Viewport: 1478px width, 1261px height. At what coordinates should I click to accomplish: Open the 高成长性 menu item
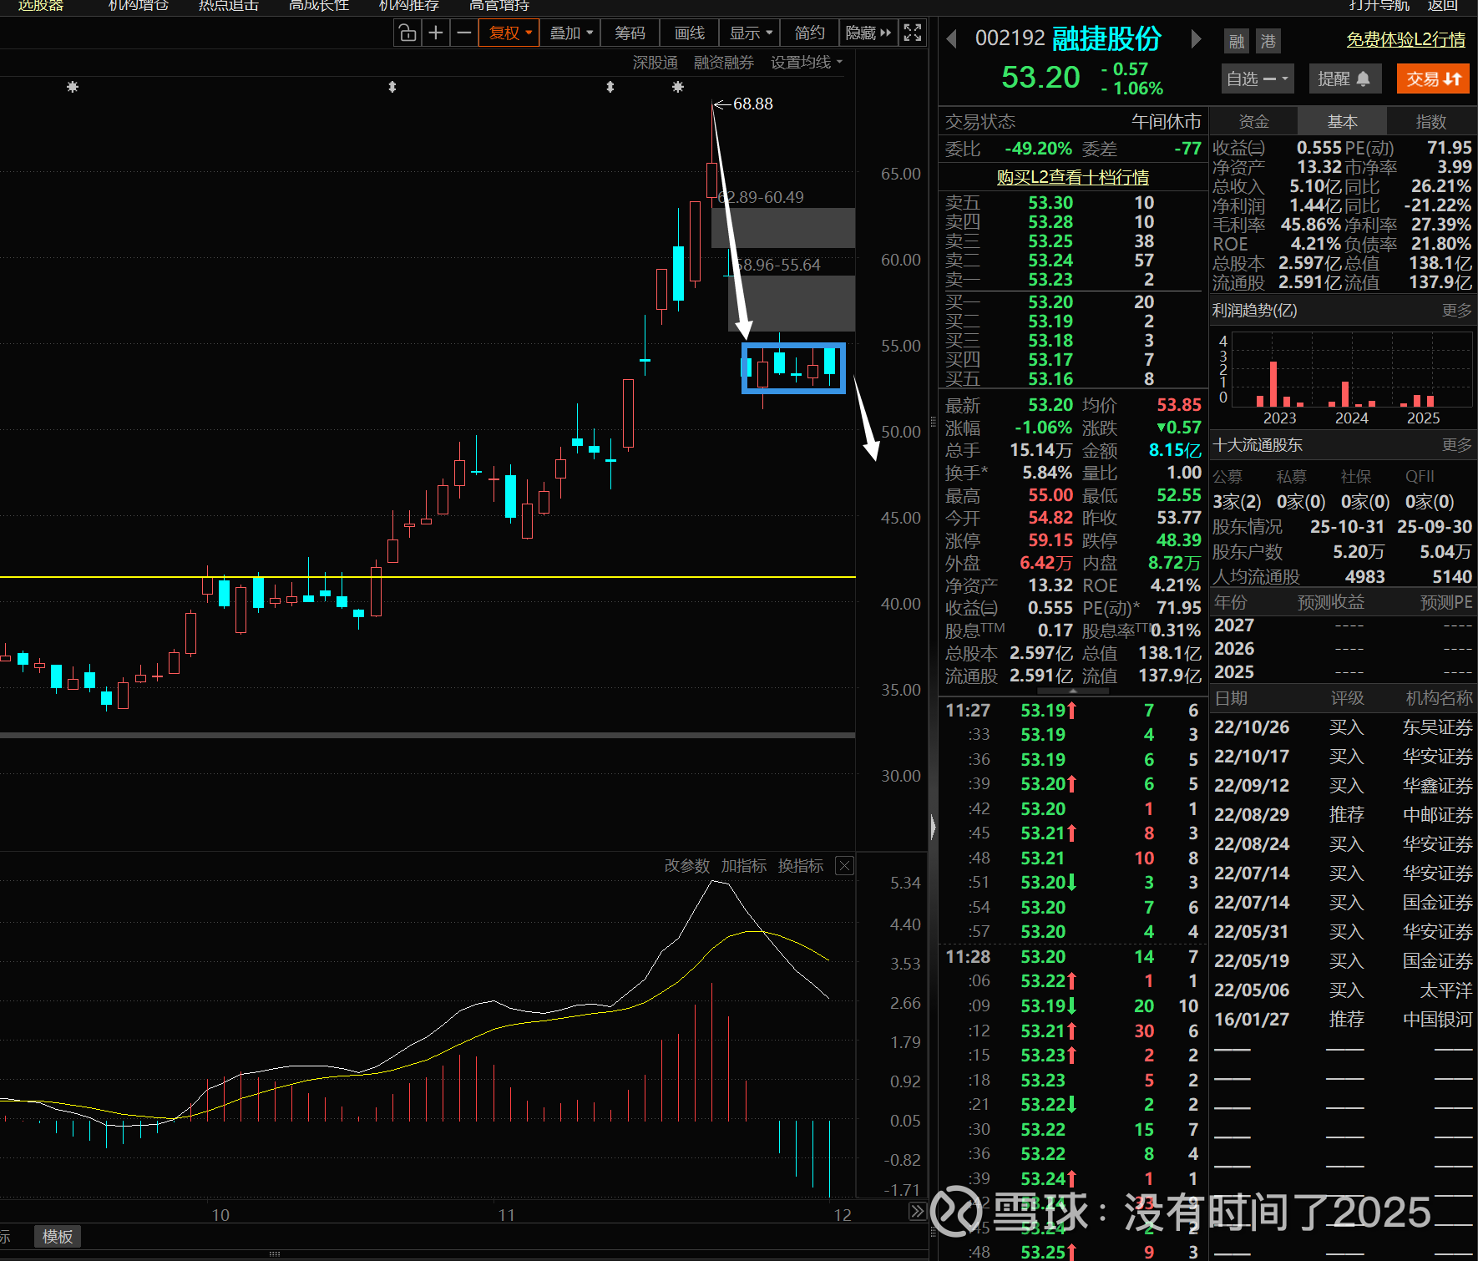click(318, 6)
